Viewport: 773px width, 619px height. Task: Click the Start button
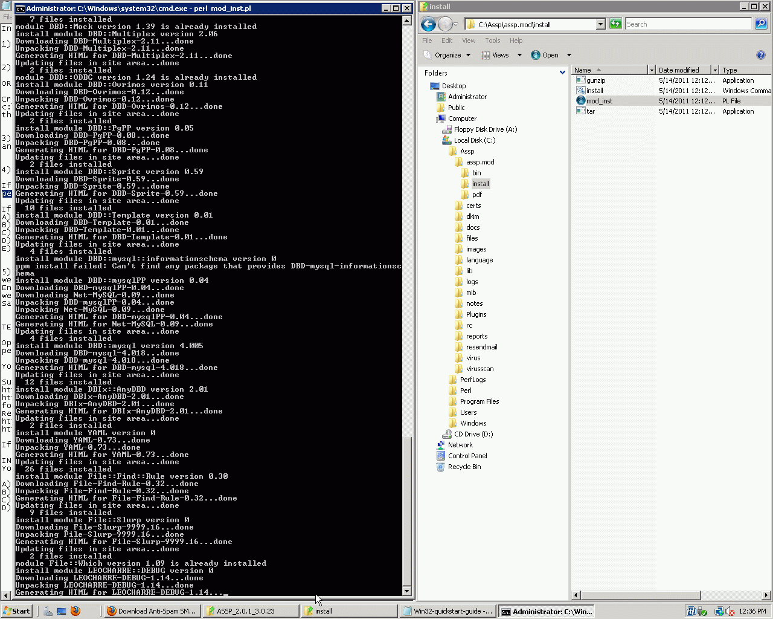tap(16, 611)
